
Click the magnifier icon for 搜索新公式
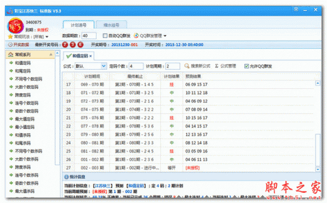coord(187,66)
